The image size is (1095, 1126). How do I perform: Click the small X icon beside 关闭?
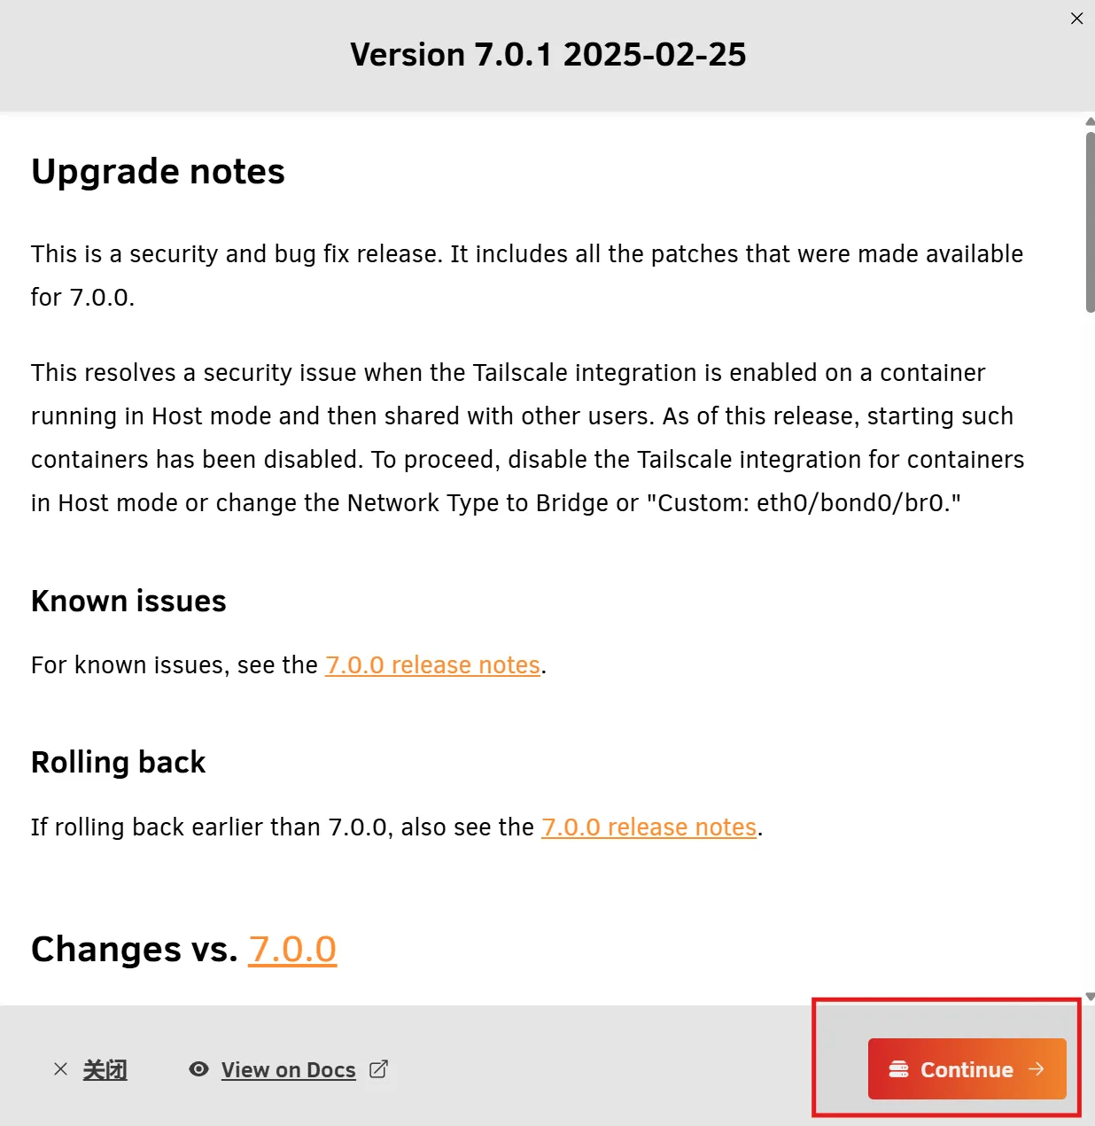[60, 1069]
